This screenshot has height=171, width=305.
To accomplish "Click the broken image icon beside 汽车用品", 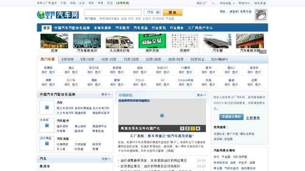I will (x=47, y=143).
